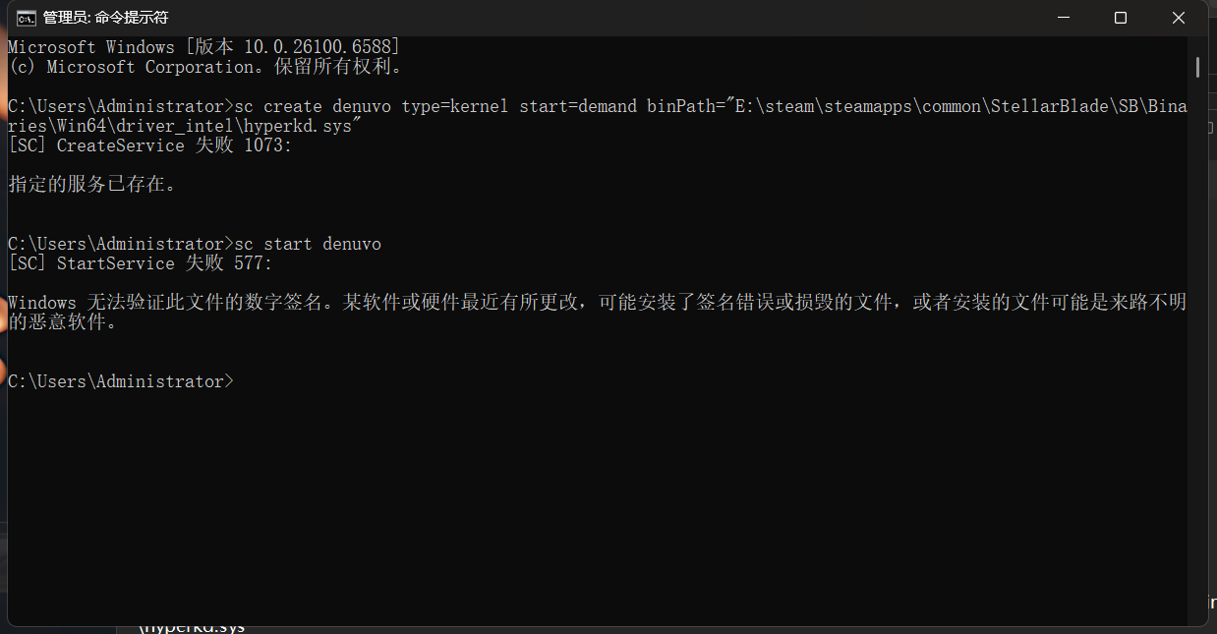Click the CreateService 失败 1073 error line
This screenshot has width=1217, height=634.
coord(149,145)
